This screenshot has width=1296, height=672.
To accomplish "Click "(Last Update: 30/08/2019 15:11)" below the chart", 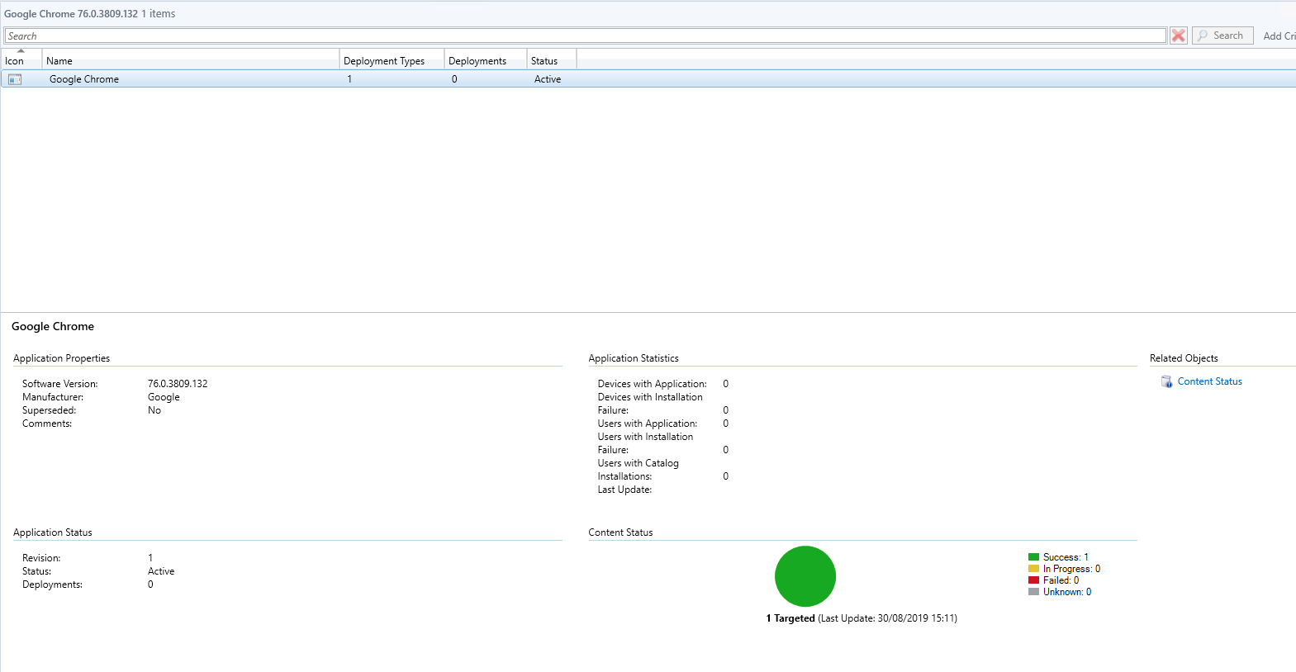I will coord(888,618).
